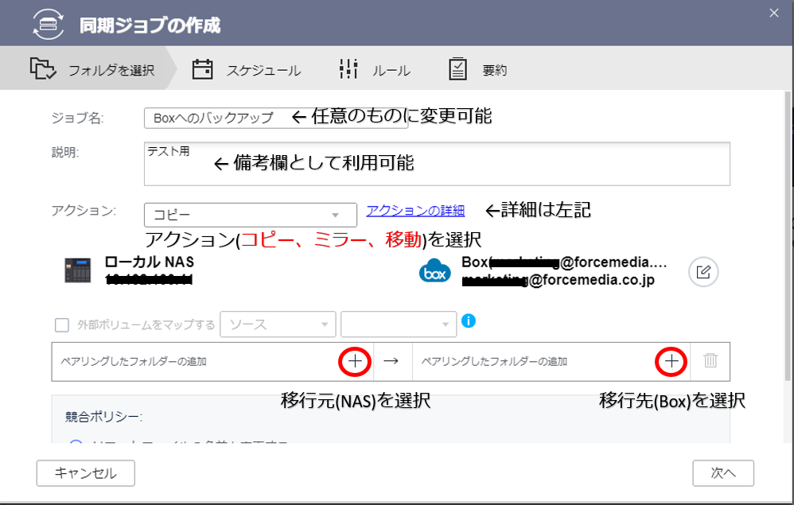Enable 外部ボリュームをマップする checkbox
794x505 pixels.
[x=61, y=324]
